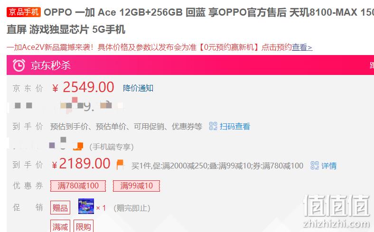The width and height of the screenshot is (374, 232).
Task: Click the ¥2189.00 到手价 price
Action: [x=81, y=164]
